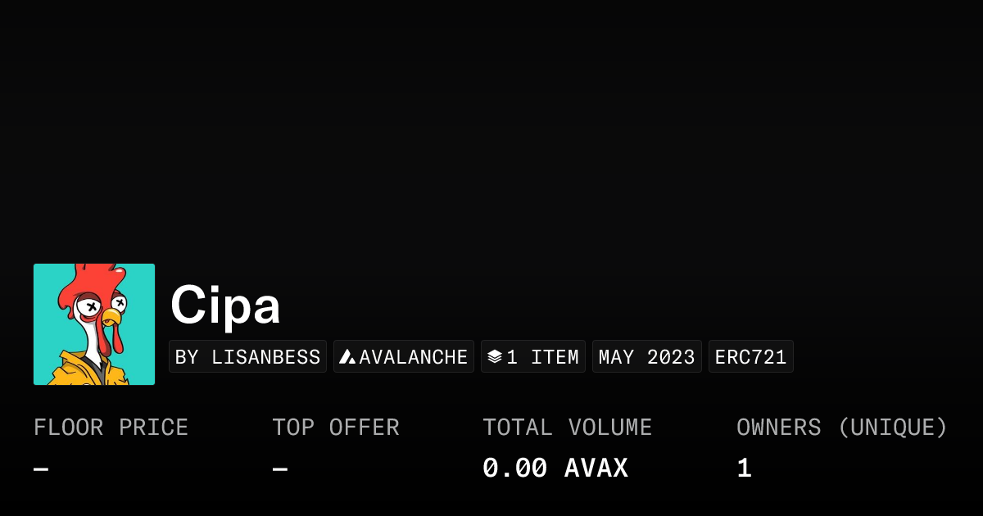Click the unique owners count of 1
Screen dimensions: 983x516
[744, 468]
